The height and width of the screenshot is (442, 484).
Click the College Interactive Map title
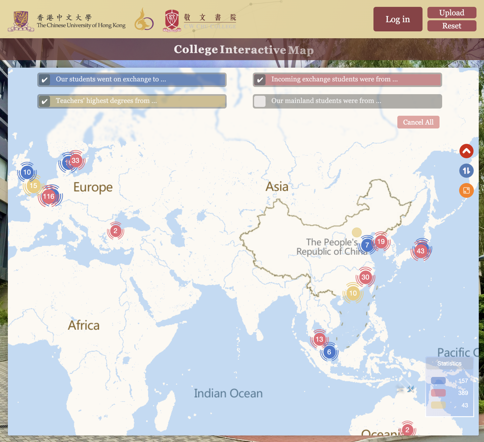point(244,49)
